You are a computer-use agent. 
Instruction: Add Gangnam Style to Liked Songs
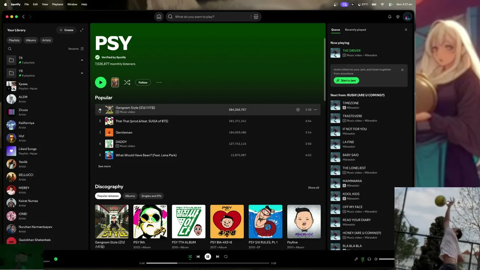(x=298, y=109)
